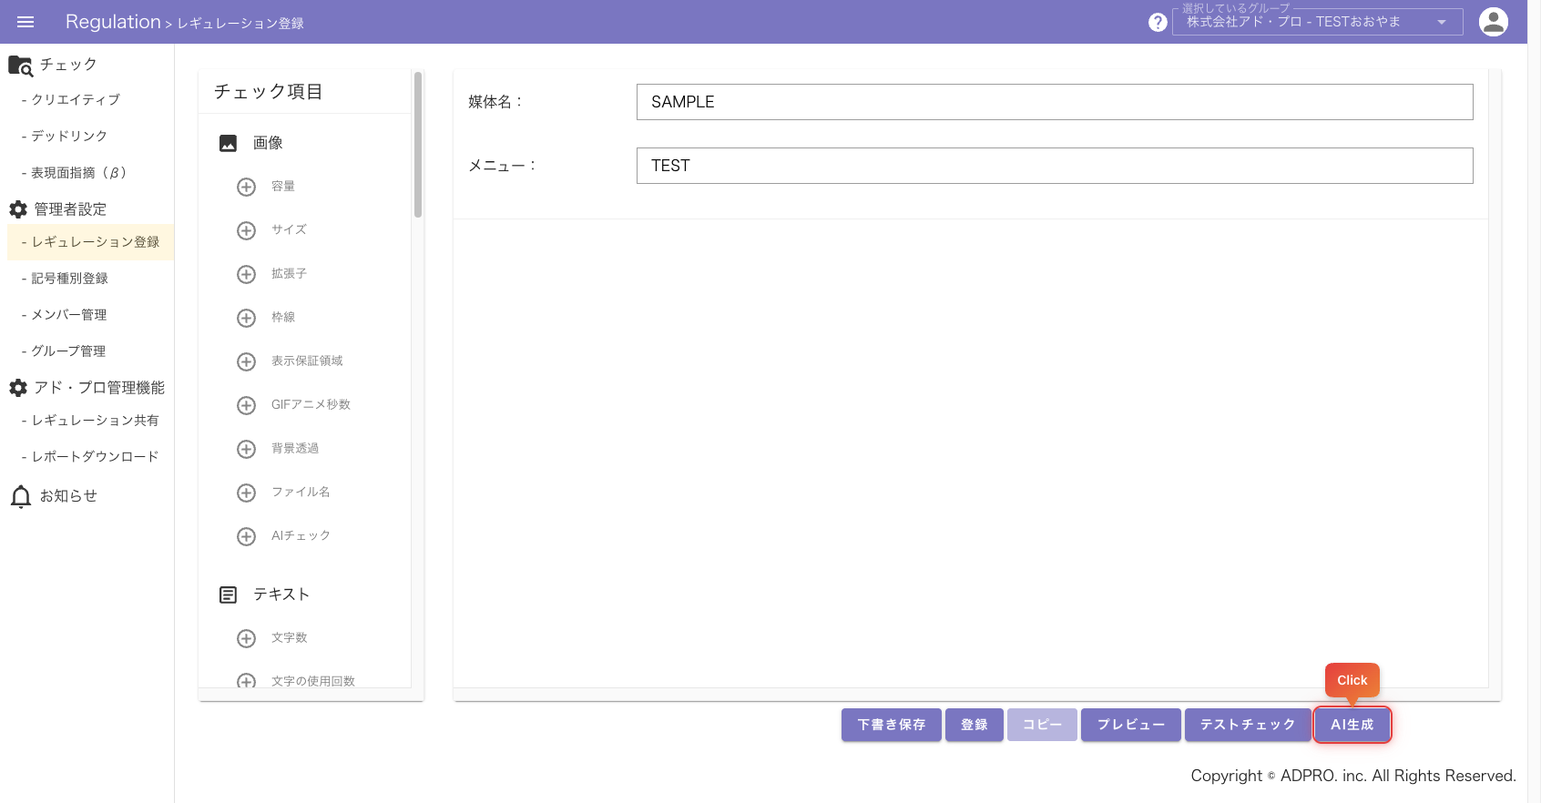Go to クリエイティブ in the sidebar

(x=76, y=100)
